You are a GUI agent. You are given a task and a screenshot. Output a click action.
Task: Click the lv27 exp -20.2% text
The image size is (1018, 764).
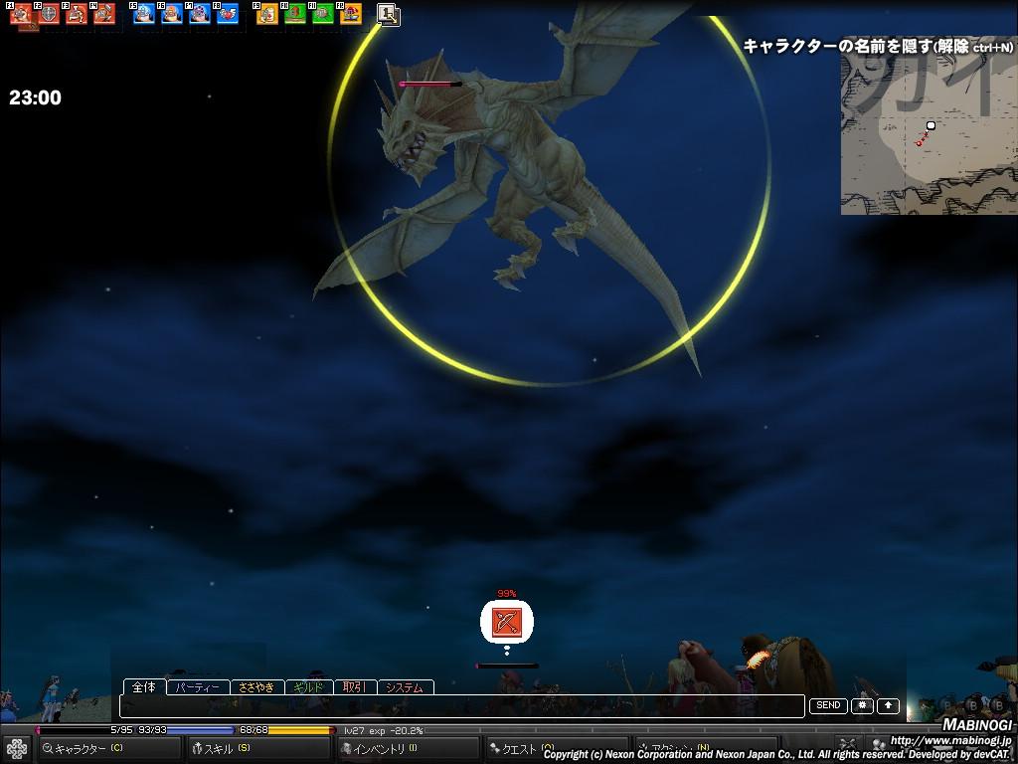[384, 731]
